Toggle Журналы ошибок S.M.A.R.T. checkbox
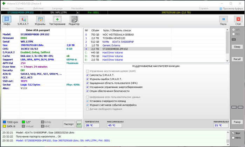The height and width of the screenshot is (147, 245). 87,79
